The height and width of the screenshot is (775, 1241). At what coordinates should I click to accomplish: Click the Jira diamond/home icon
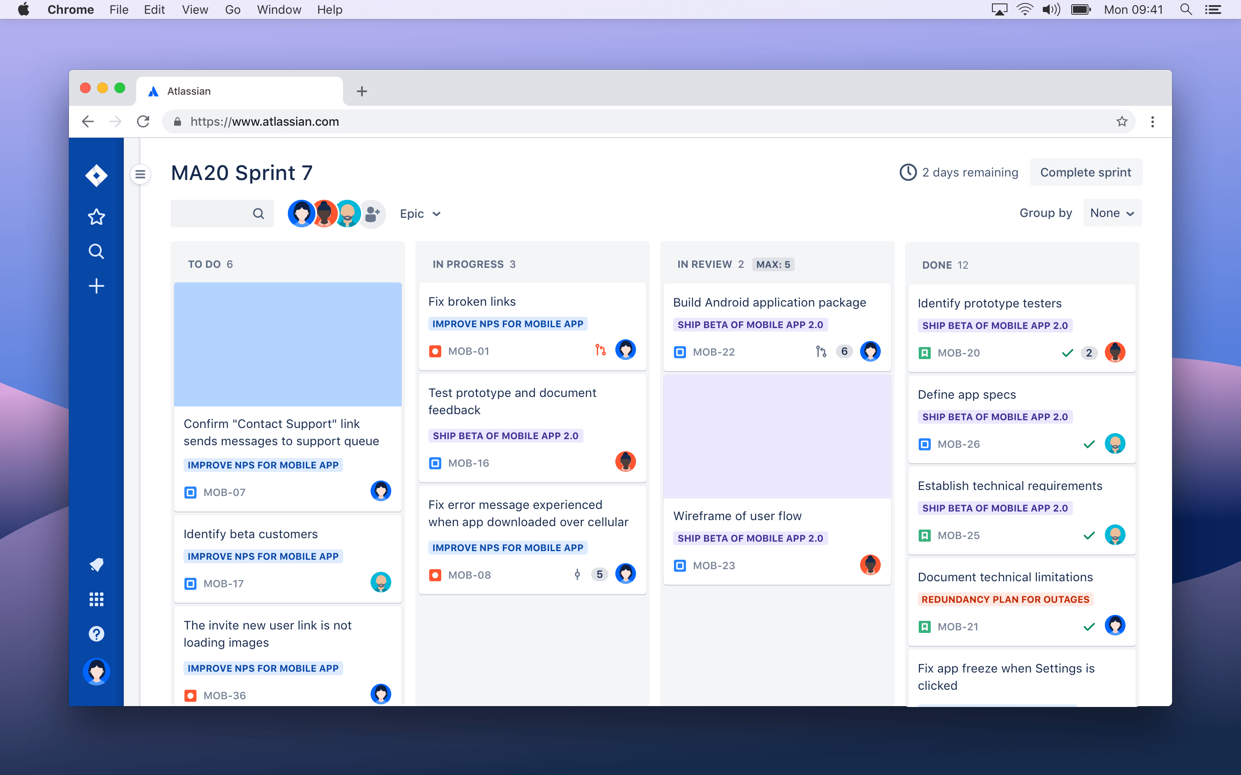tap(97, 174)
